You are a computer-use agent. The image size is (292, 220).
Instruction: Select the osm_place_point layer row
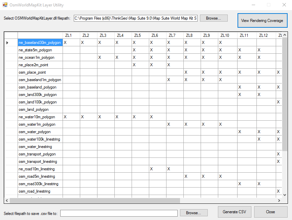click(x=40, y=72)
